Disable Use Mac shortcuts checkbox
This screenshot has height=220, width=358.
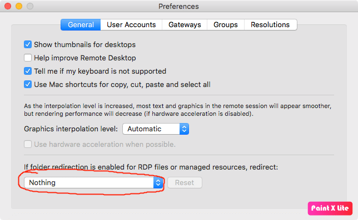point(28,84)
